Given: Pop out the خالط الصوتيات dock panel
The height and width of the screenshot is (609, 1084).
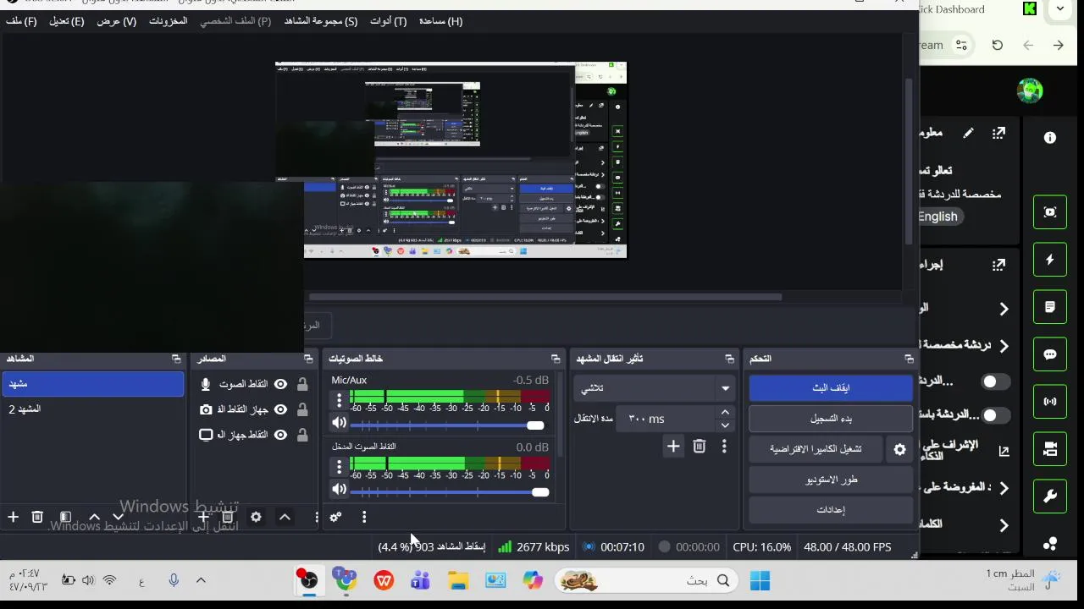Looking at the screenshot, I should [556, 359].
